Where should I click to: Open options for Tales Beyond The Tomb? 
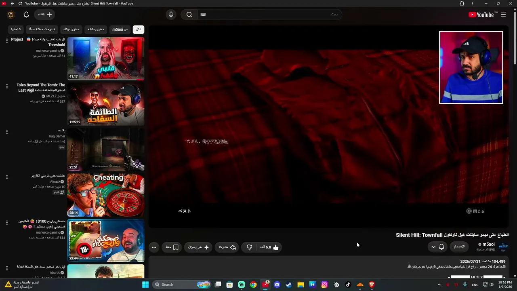click(7, 86)
